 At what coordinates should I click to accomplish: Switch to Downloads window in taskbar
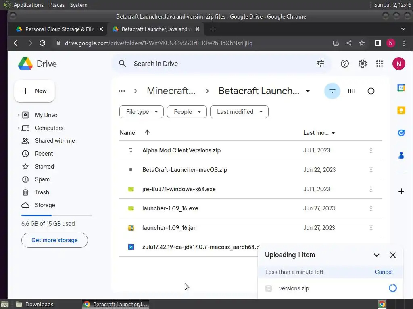(35, 304)
